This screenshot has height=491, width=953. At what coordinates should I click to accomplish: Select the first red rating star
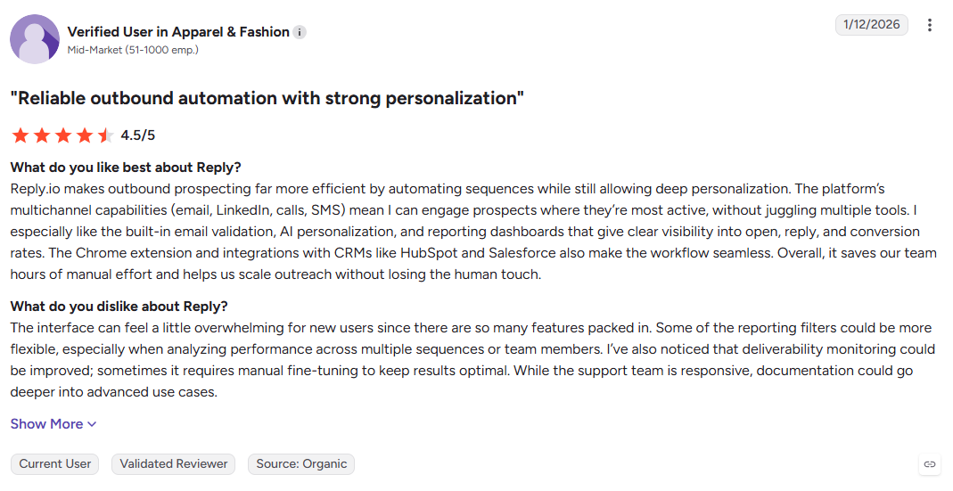[21, 135]
